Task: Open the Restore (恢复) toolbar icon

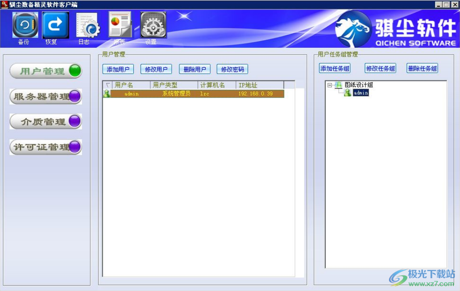Action: 55,25
